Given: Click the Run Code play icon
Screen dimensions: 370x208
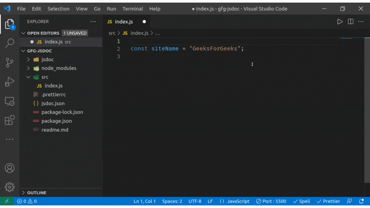Looking at the screenshot, I should coord(340,22).
